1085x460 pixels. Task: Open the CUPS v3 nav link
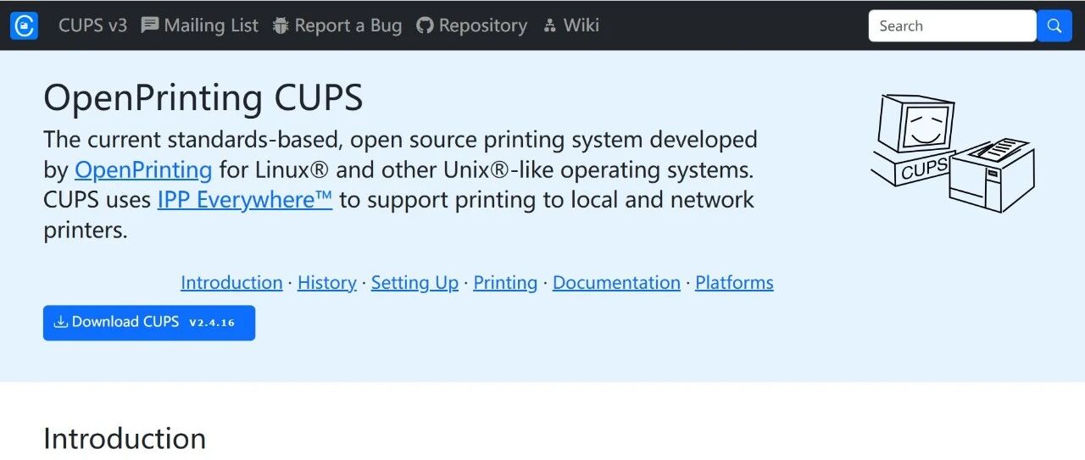point(92,25)
